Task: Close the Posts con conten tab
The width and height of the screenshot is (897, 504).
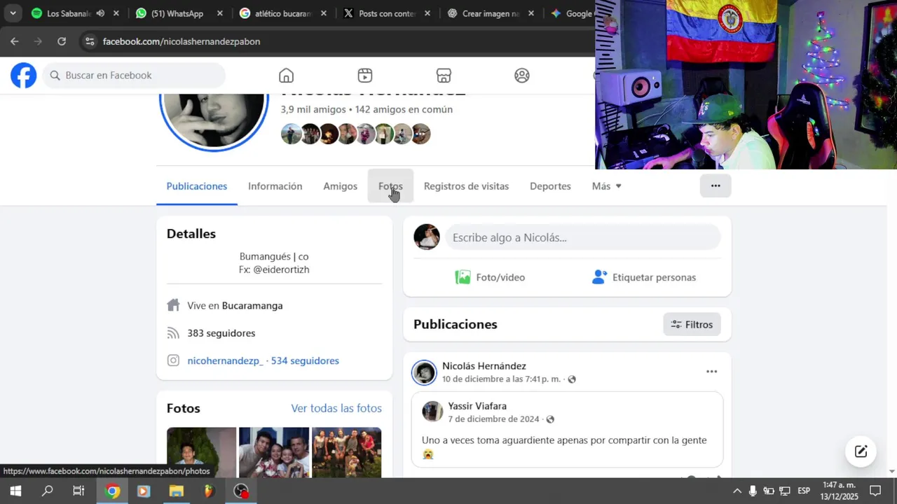Action: coord(427,13)
